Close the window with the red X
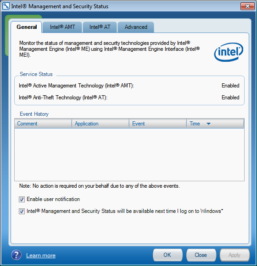This screenshot has height=266, width=257. pyautogui.click(x=248, y=6)
